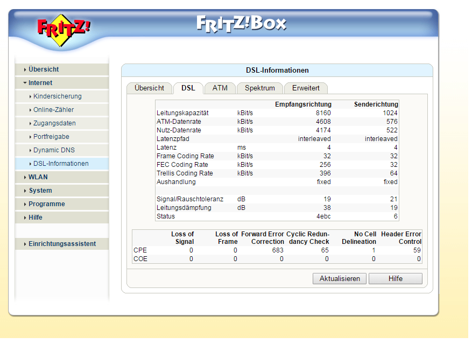Open the Erweitert tab
This screenshot has height=344, width=472.
click(x=306, y=88)
